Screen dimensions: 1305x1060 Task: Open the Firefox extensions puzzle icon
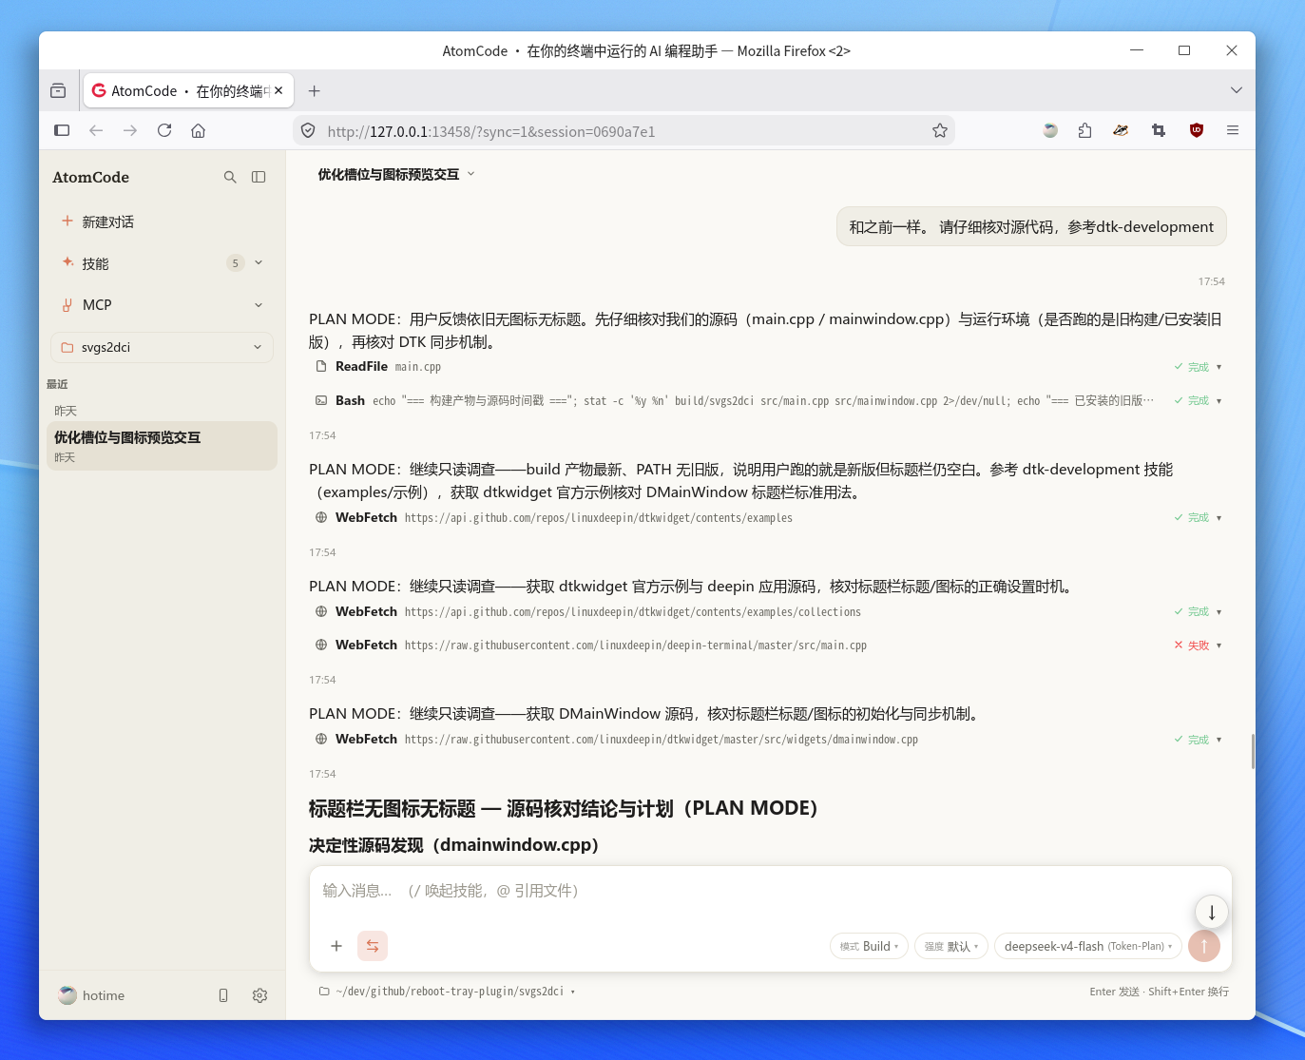click(x=1084, y=130)
